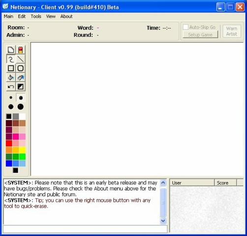Select the smallest brush size dot

[x=11, y=98]
